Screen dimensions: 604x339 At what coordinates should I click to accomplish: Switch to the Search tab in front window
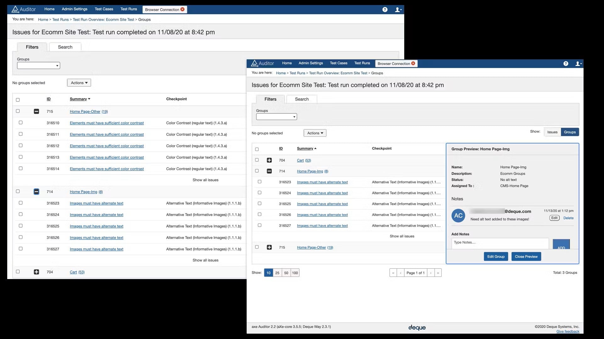302,99
